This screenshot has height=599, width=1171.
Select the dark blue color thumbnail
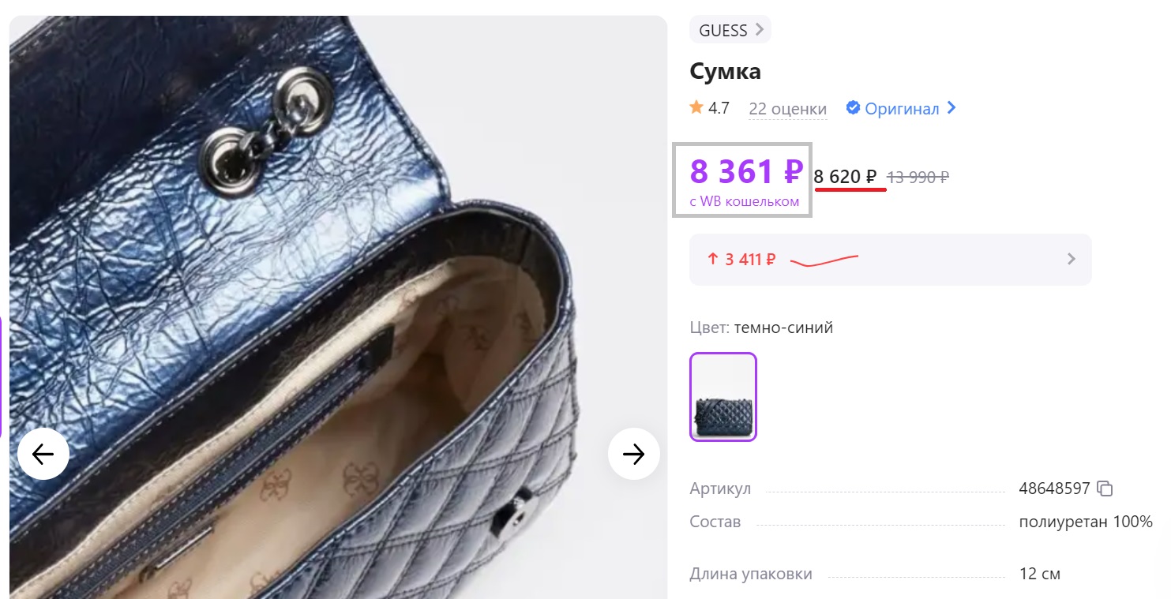[723, 396]
